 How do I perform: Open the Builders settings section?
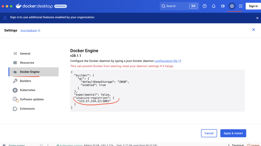[x=33, y=81]
